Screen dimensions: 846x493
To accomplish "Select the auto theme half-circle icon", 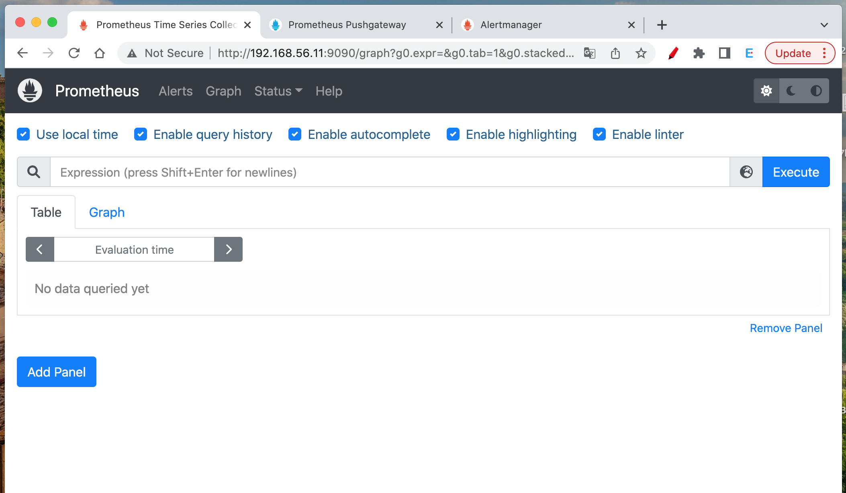I will 816,91.
